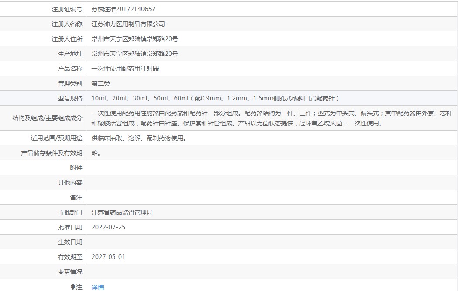
Task: Click the 管理类别 label
Action: [x=70, y=83]
